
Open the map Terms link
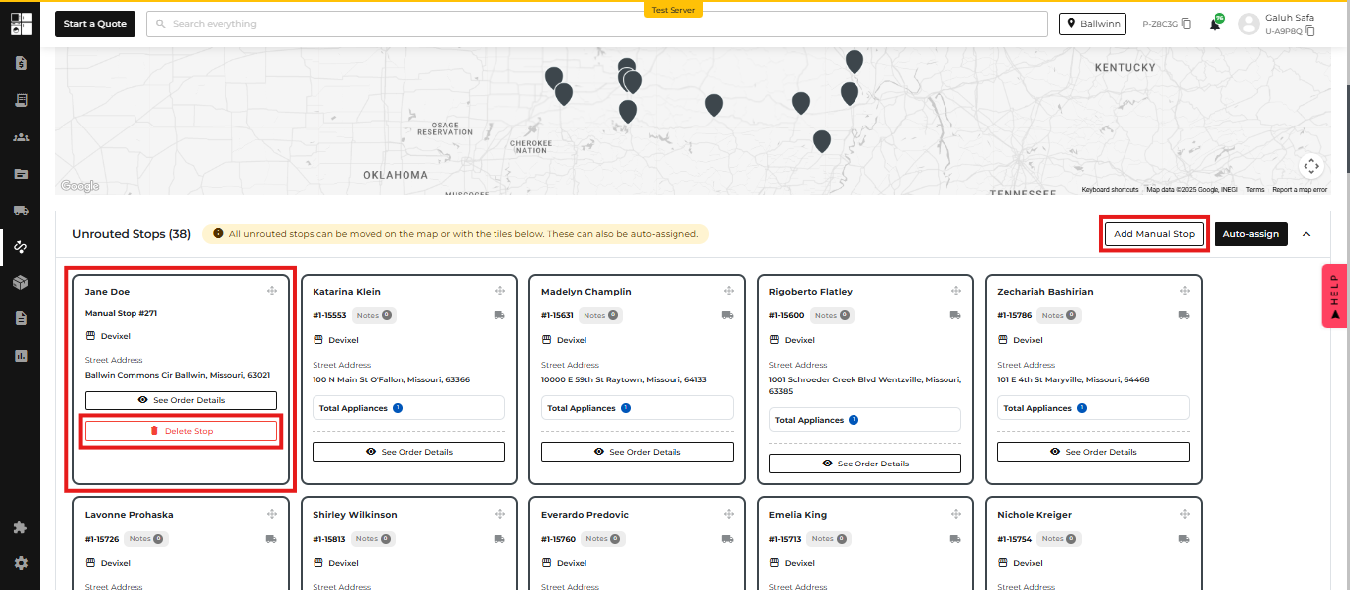[1255, 189]
